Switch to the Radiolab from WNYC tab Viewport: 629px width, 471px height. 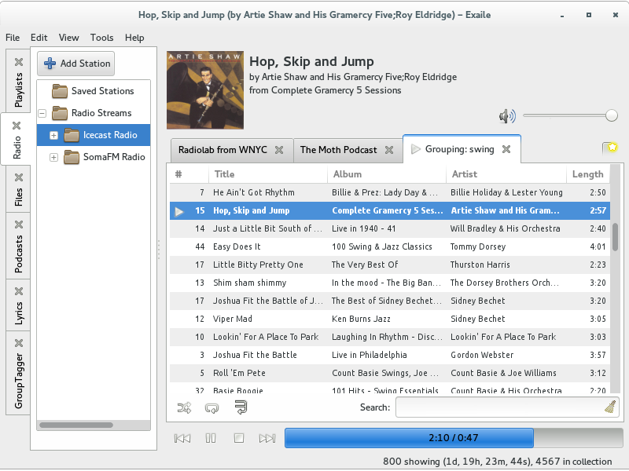223,150
